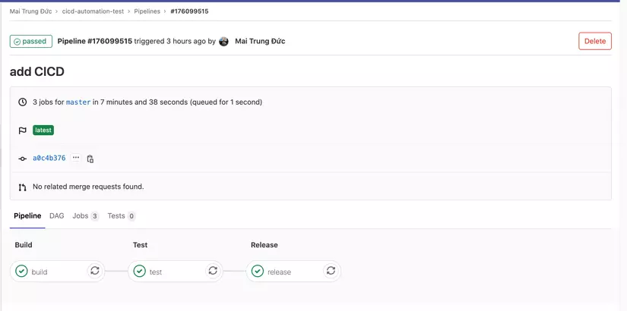This screenshot has width=627, height=311.
Task: Copy the commit SHA to clipboard
Action: [90, 159]
